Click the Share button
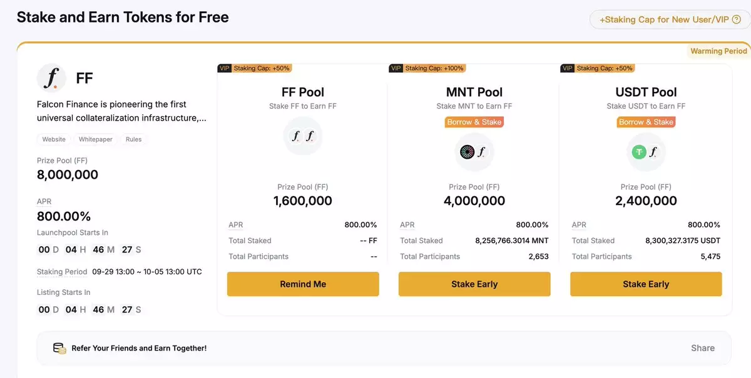The image size is (751, 378). tap(703, 348)
